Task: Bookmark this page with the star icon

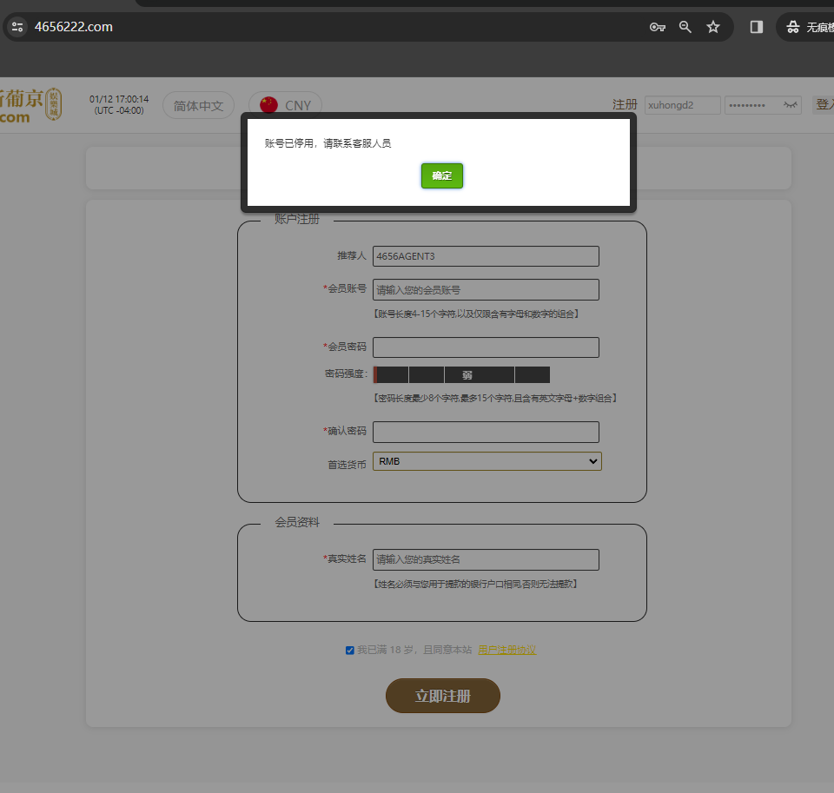Action: tap(713, 27)
